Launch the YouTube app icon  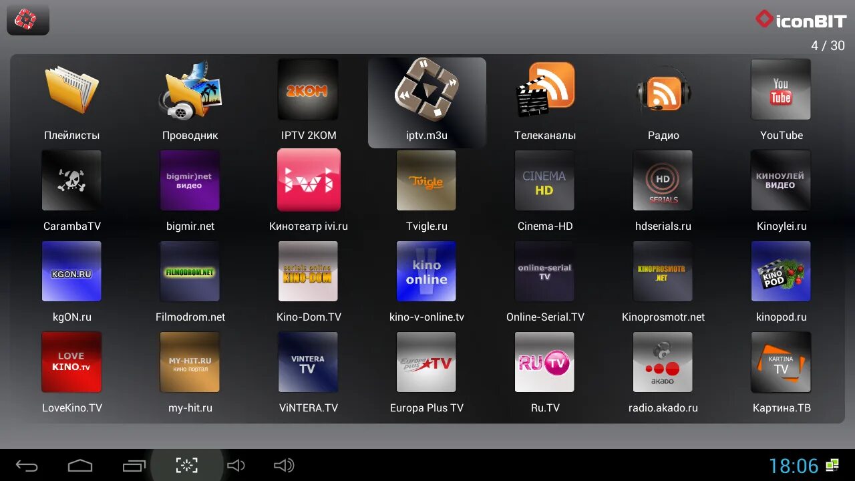point(781,90)
